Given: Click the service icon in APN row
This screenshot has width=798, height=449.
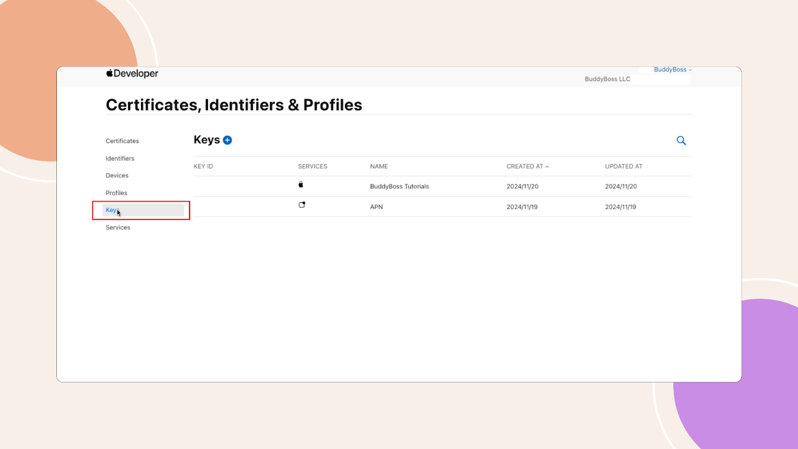Looking at the screenshot, I should coord(302,205).
